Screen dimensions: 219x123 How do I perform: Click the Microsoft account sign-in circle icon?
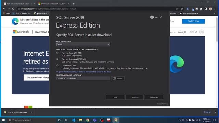click(202, 32)
